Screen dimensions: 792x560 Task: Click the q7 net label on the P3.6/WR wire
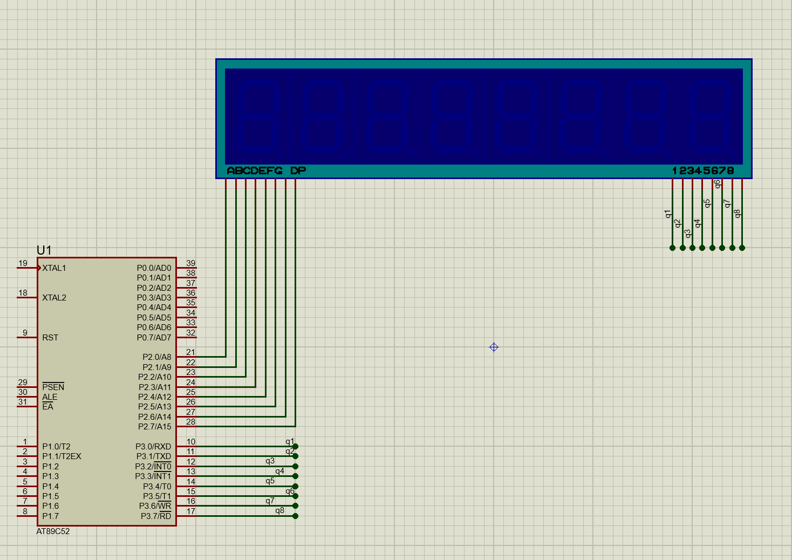tap(270, 501)
